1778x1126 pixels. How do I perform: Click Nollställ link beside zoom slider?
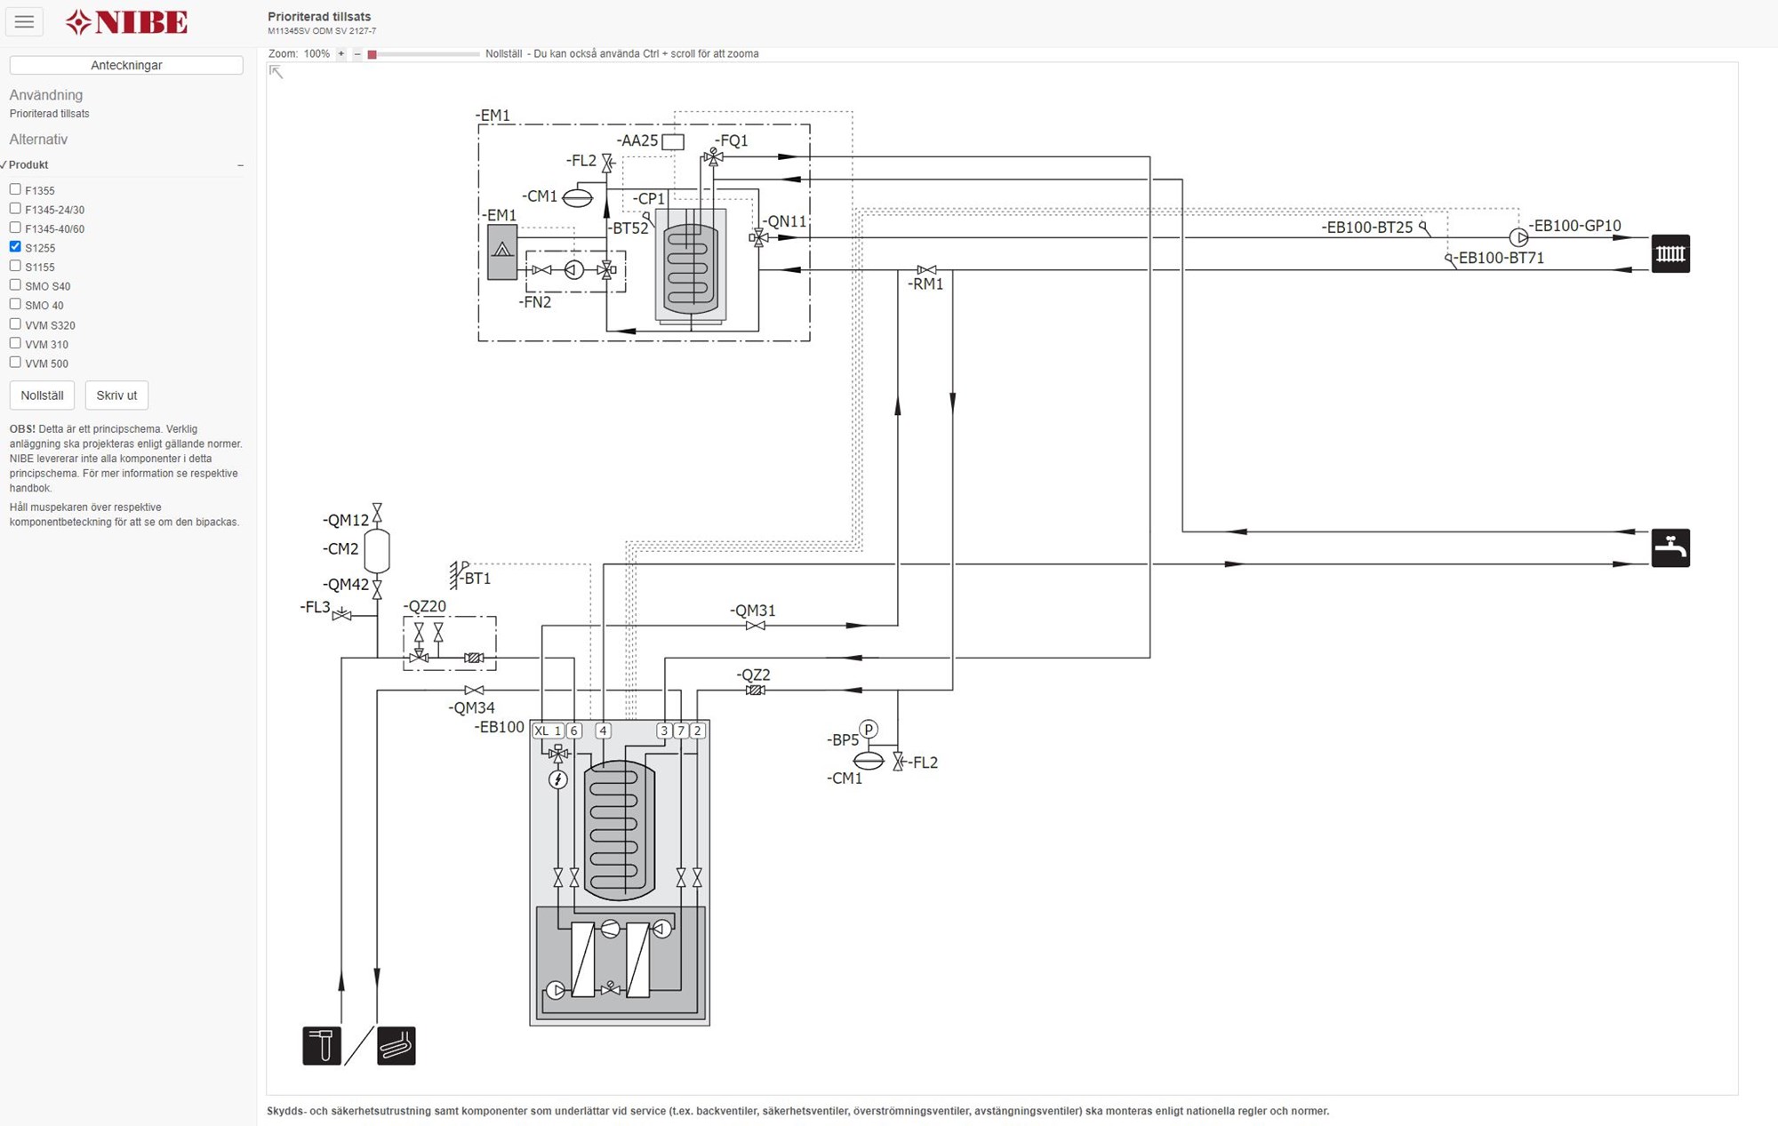click(503, 54)
